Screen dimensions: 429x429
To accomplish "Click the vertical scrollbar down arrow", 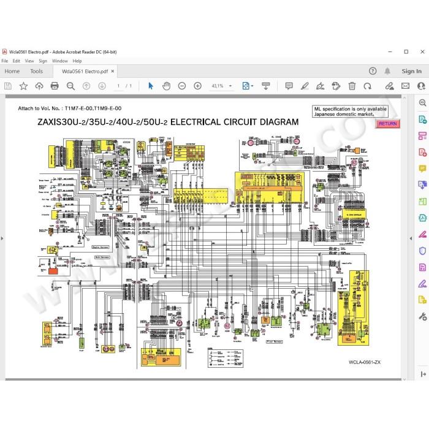I will click(404, 379).
